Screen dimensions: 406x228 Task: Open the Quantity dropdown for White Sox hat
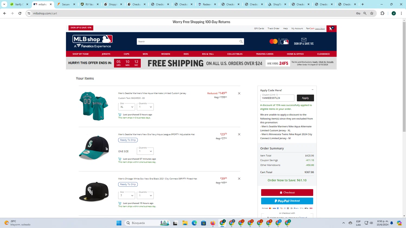pyautogui.click(x=145, y=195)
